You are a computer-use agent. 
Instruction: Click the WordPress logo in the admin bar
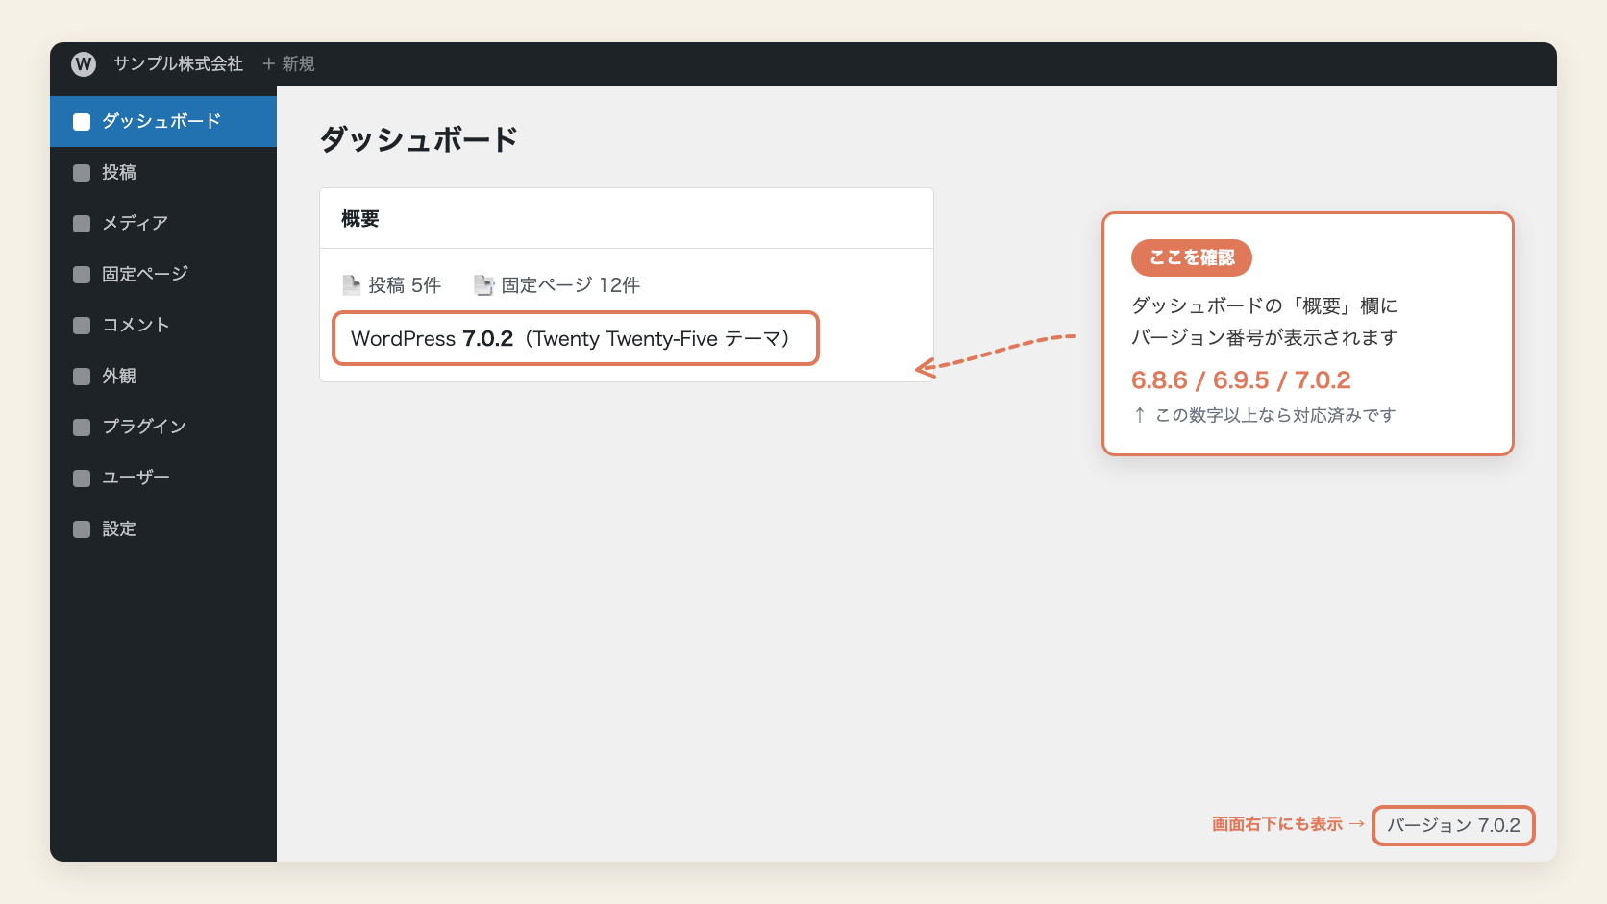click(x=84, y=64)
